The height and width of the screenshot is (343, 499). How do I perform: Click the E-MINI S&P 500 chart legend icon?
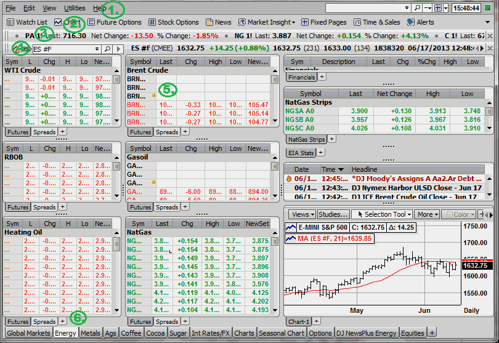(x=291, y=227)
